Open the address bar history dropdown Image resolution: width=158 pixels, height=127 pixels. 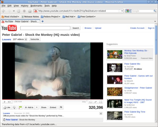pyautogui.click(x=122, y=11)
